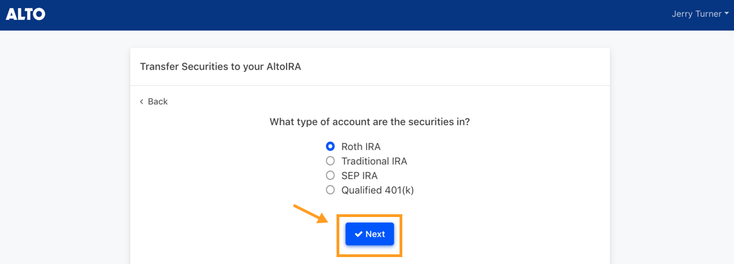Viewport: 734px width, 264px height.
Task: Click the dark blue top navigation bar
Action: (x=367, y=15)
